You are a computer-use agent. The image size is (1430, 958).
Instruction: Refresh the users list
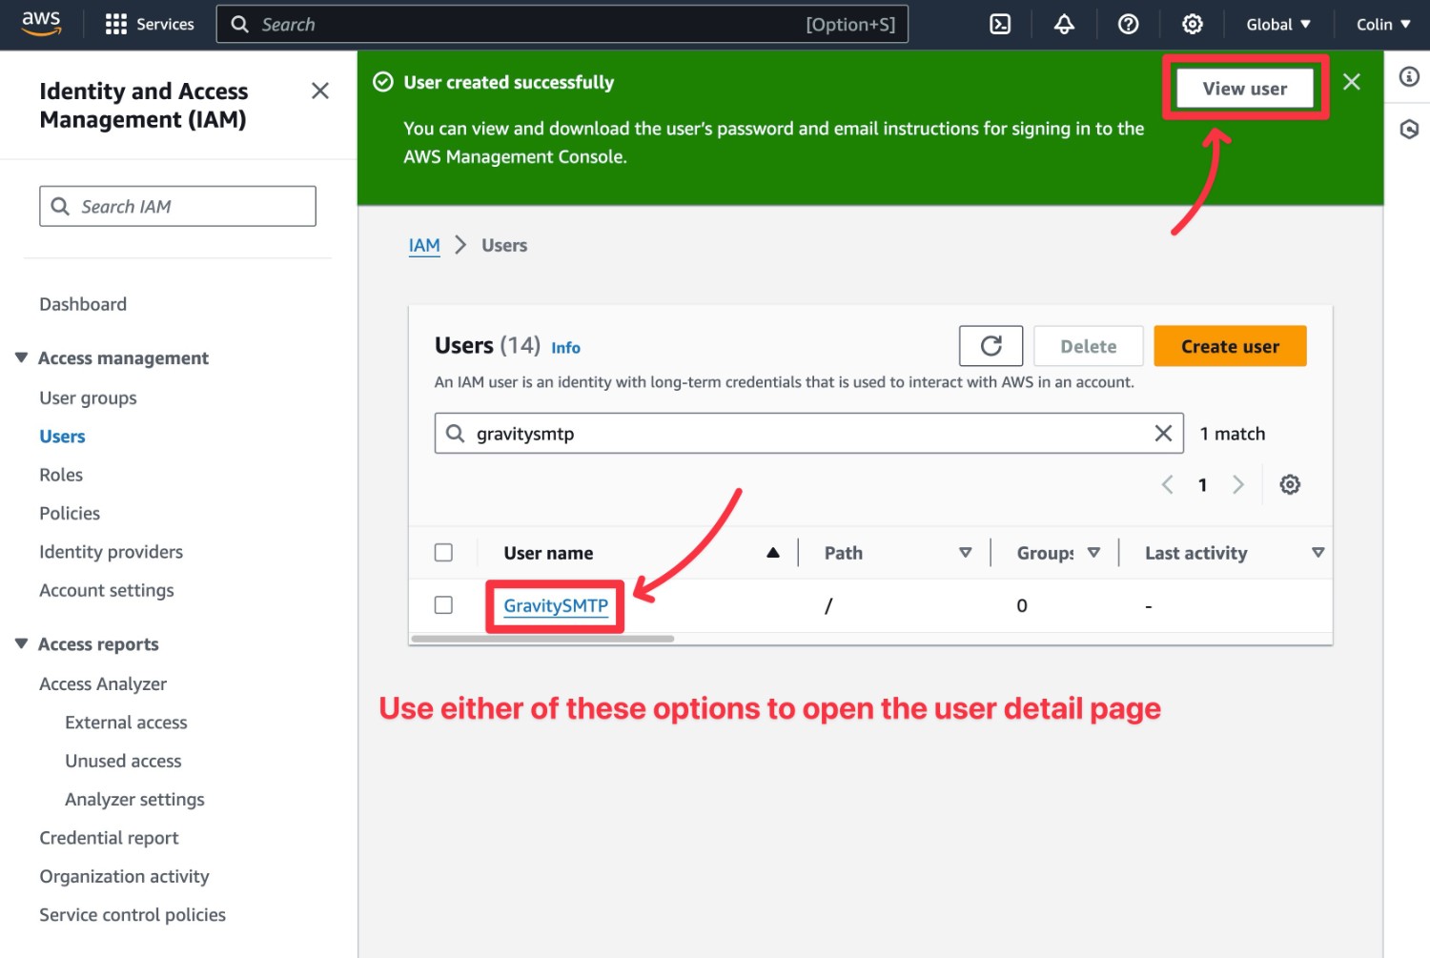tap(991, 346)
